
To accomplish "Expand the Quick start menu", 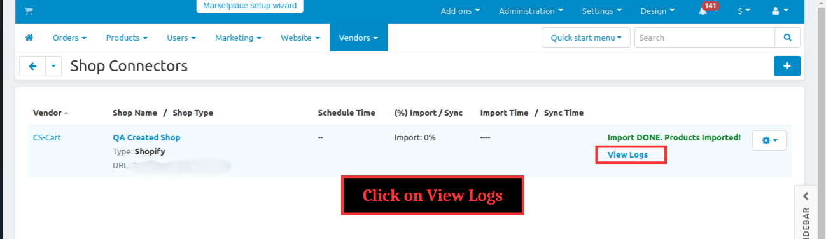I will [x=586, y=38].
